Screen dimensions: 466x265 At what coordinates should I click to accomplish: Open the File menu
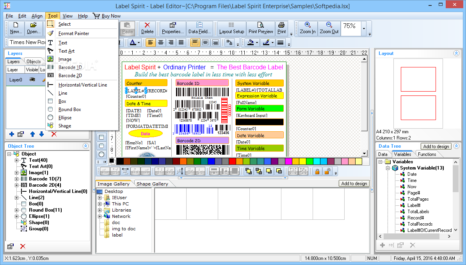[x=9, y=16]
